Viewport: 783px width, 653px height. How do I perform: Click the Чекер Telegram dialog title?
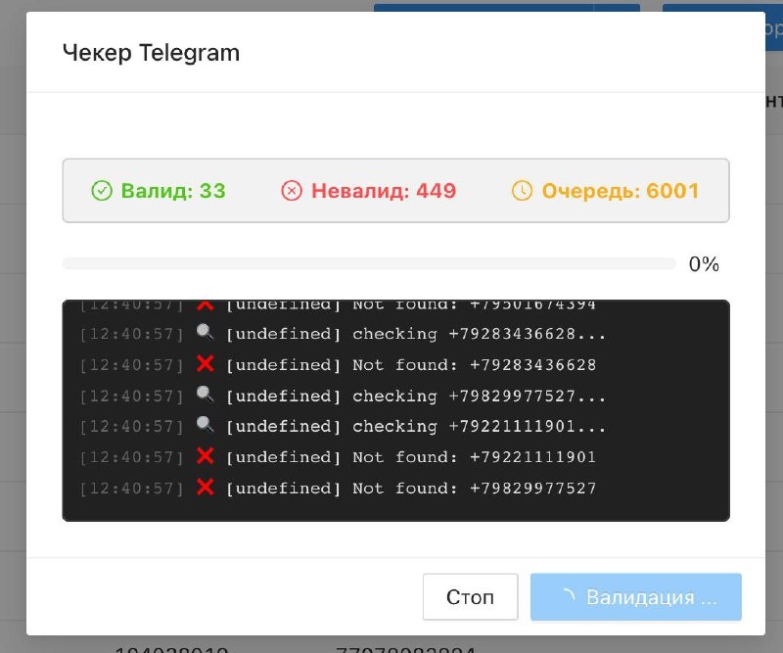[151, 53]
